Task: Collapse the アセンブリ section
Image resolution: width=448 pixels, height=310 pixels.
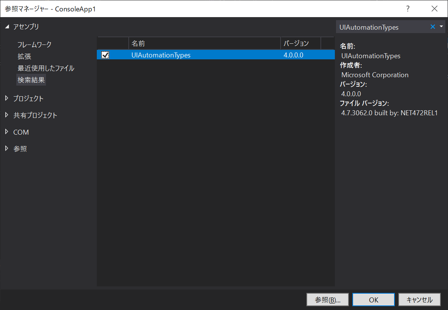Action: (x=7, y=27)
